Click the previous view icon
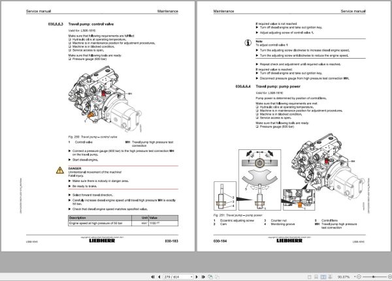 click(x=210, y=276)
